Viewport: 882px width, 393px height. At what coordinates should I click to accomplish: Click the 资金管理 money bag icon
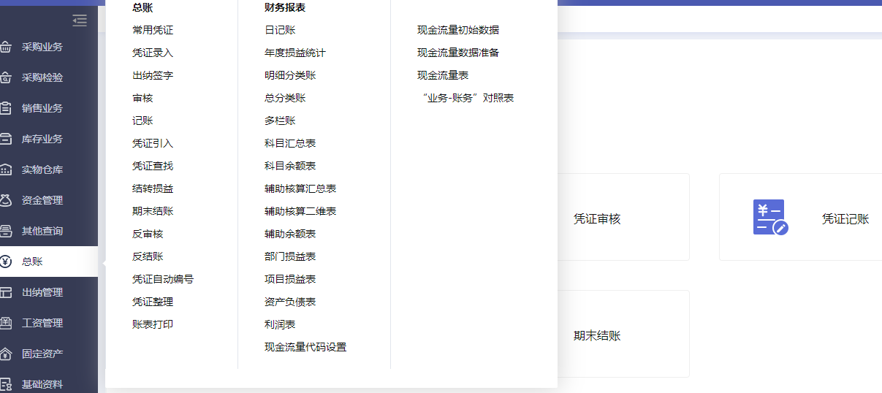click(5, 200)
